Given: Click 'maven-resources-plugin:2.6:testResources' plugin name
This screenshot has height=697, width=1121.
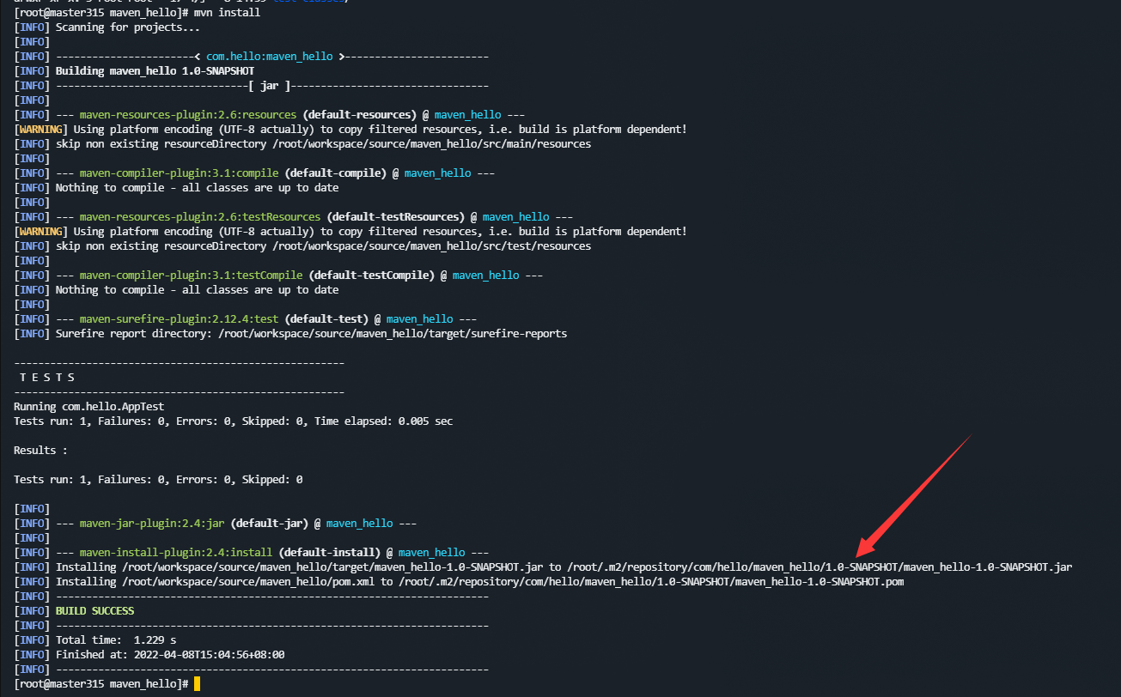Looking at the screenshot, I should pyautogui.click(x=200, y=217).
